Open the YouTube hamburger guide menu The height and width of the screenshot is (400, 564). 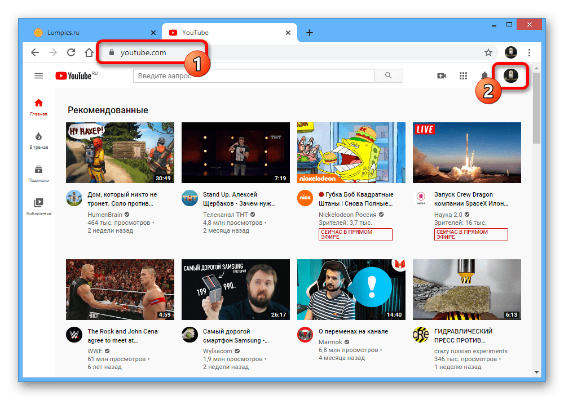[x=38, y=75]
